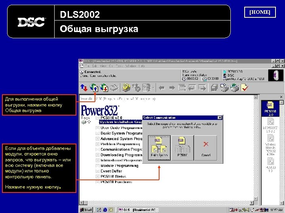
Task: Click the [HOME] link on the slide
Action: [x=260, y=12]
